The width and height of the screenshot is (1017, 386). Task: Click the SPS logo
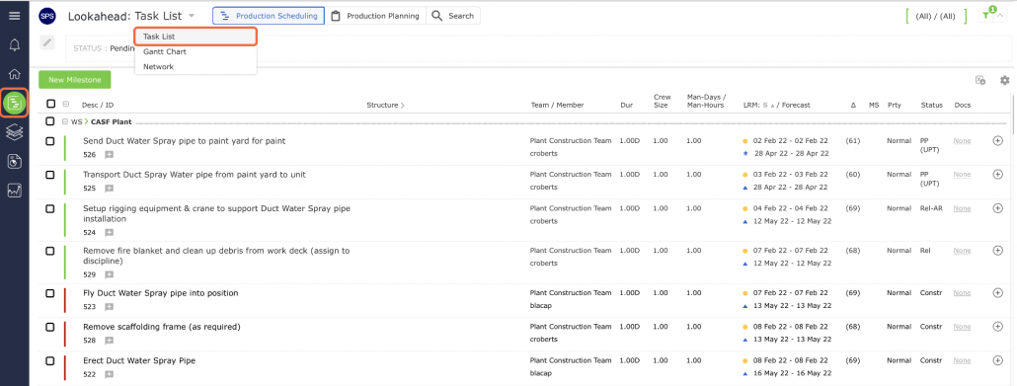tap(47, 16)
